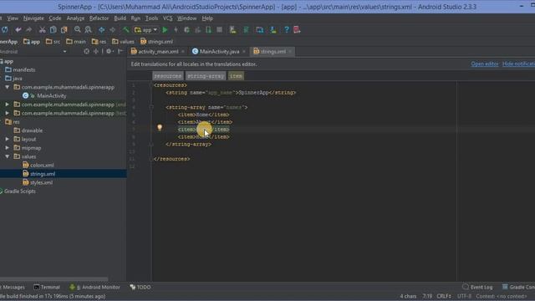Navigate Forward with the right arrow icon
This screenshot has width=535, height=301.
(112, 30)
